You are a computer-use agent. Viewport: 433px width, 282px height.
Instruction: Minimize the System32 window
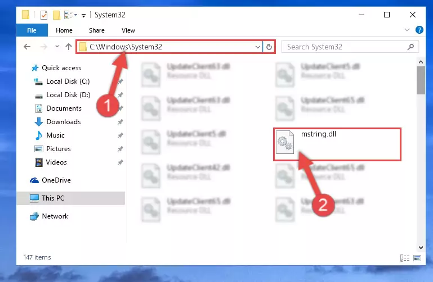click(361, 15)
